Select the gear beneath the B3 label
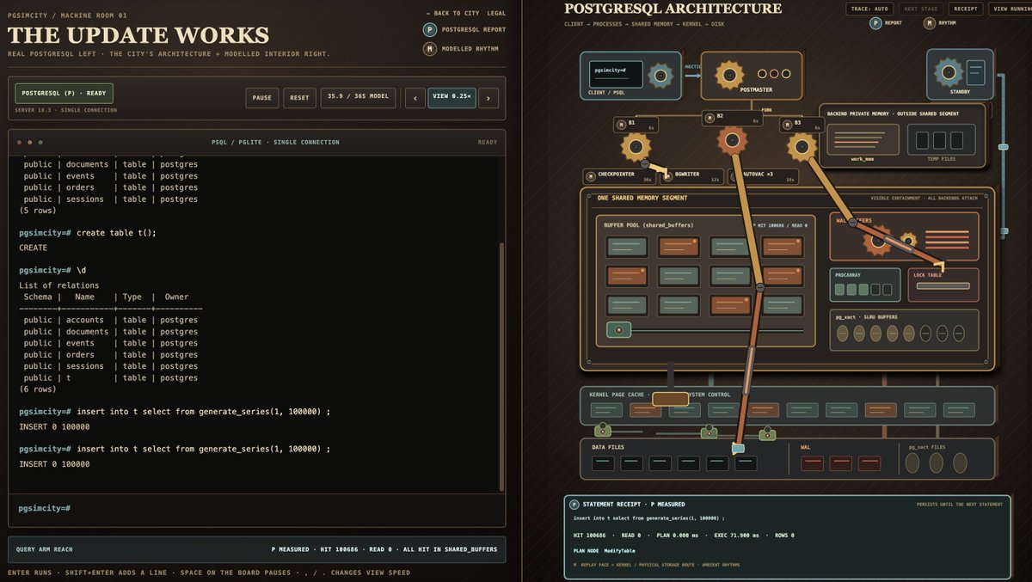The height and width of the screenshot is (582, 1032). pyautogui.click(x=802, y=148)
